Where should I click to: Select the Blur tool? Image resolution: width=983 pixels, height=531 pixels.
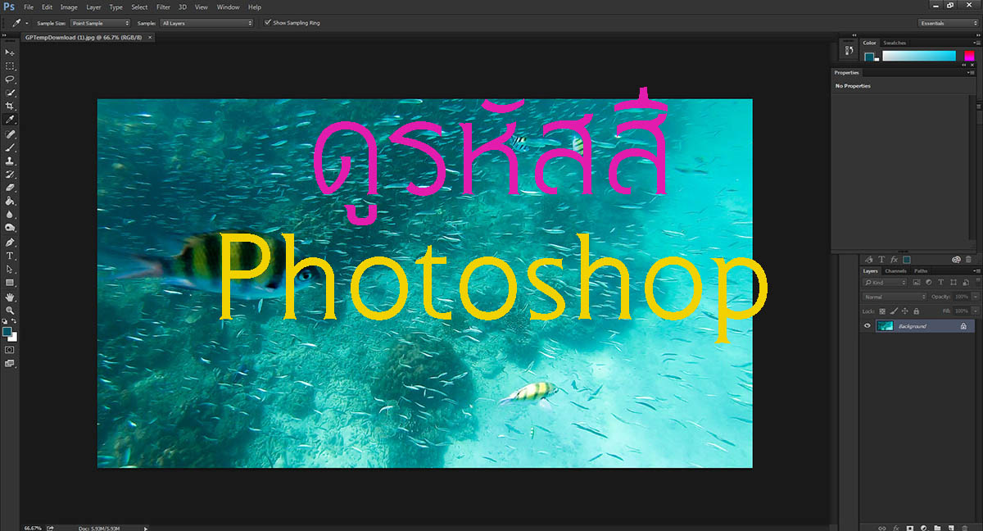(10, 215)
